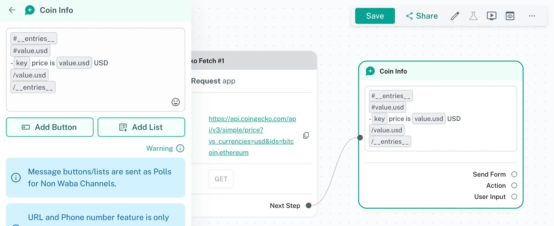Image resolution: width=554 pixels, height=226 pixels.
Task: Click the pencil edit icon in toolbar
Action: (x=455, y=16)
